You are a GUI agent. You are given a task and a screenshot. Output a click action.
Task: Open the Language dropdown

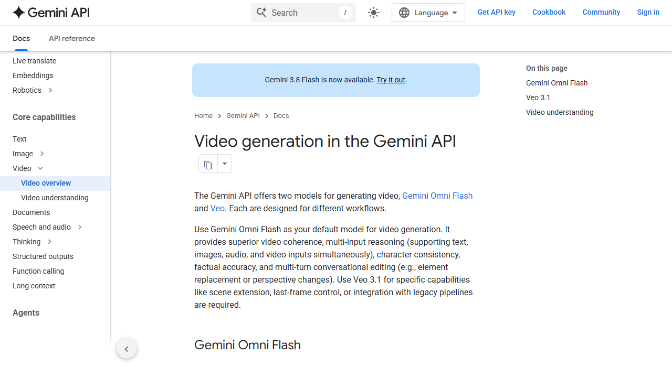[x=428, y=13]
